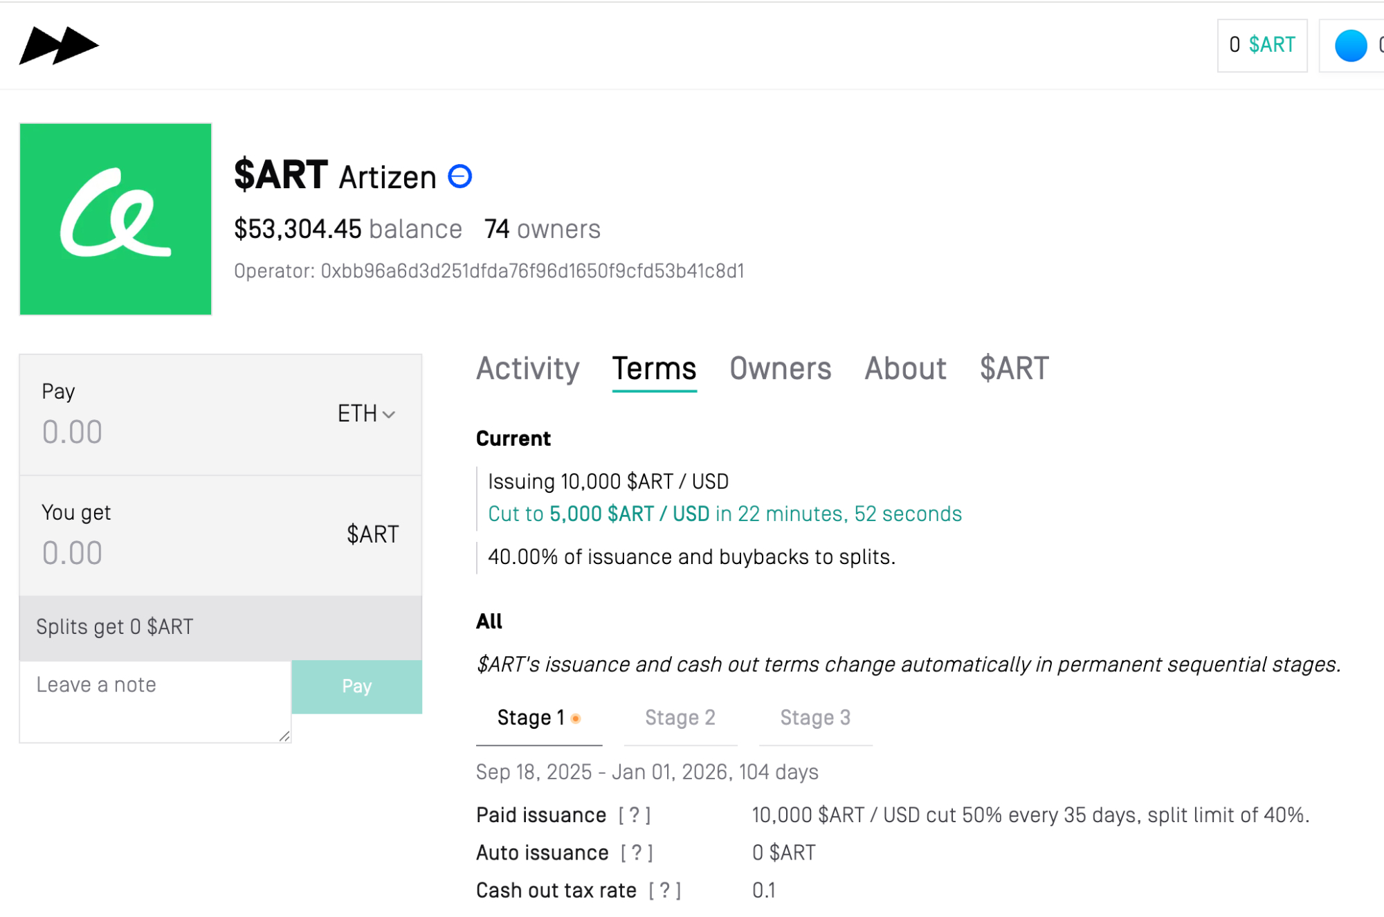
Task: Select the Terms tab
Action: pyautogui.click(x=654, y=368)
